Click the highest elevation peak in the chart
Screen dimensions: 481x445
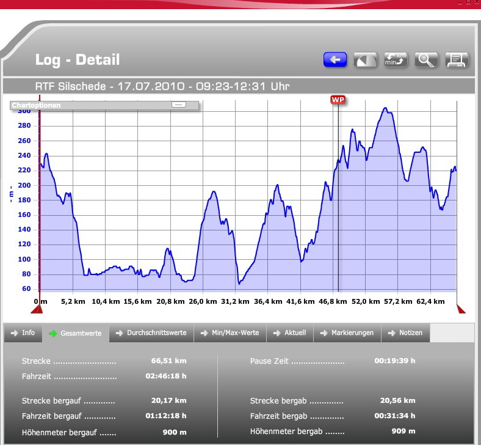tap(385, 108)
